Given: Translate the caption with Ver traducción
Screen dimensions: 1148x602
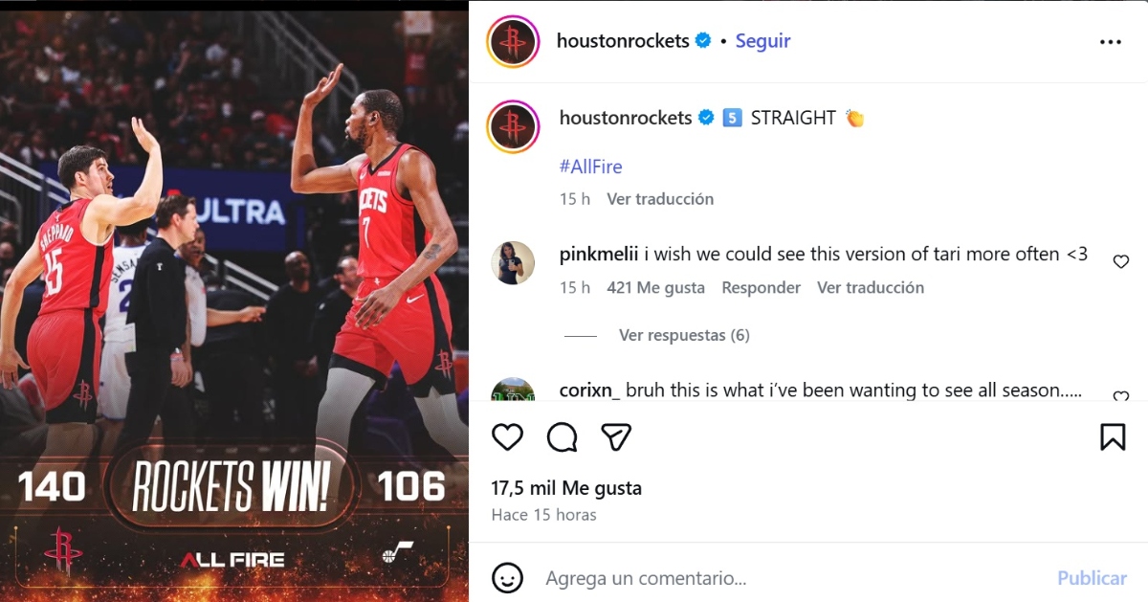Looking at the screenshot, I should click(660, 199).
